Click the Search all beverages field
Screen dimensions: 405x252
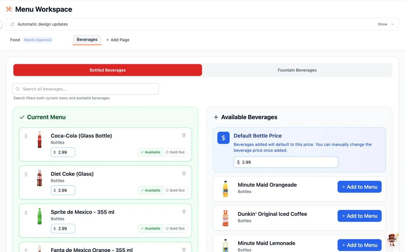tap(86, 89)
